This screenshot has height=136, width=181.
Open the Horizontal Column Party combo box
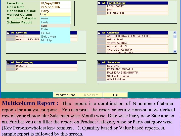[x=55, y=11]
